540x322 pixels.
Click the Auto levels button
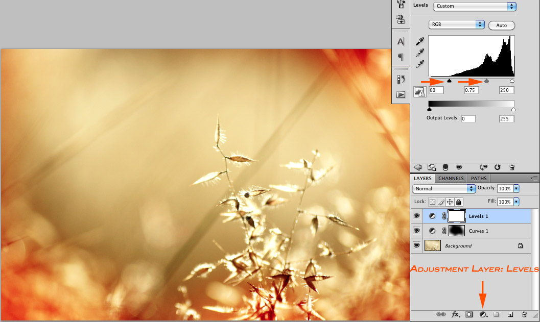[x=501, y=25]
